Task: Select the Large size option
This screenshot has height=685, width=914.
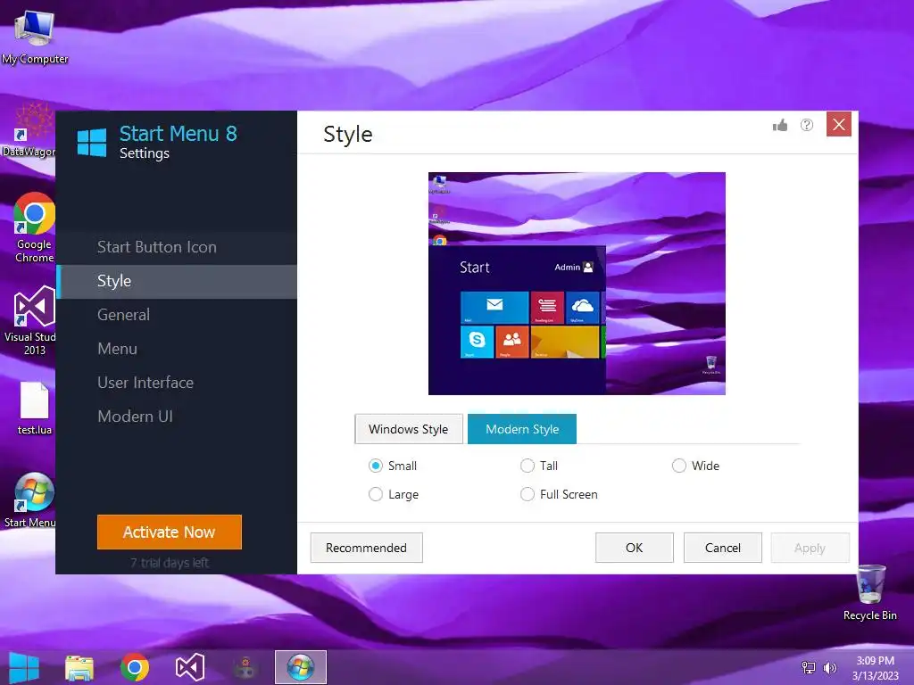Action: [394, 494]
